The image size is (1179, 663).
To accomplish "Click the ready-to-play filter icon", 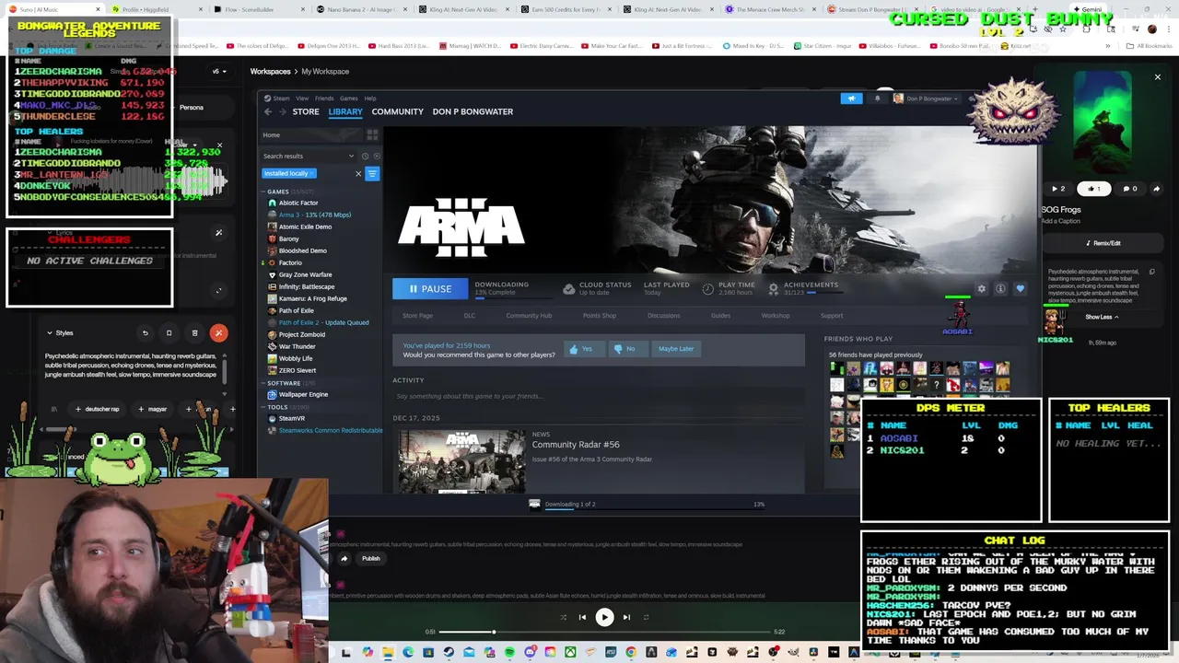I will pos(376,156).
